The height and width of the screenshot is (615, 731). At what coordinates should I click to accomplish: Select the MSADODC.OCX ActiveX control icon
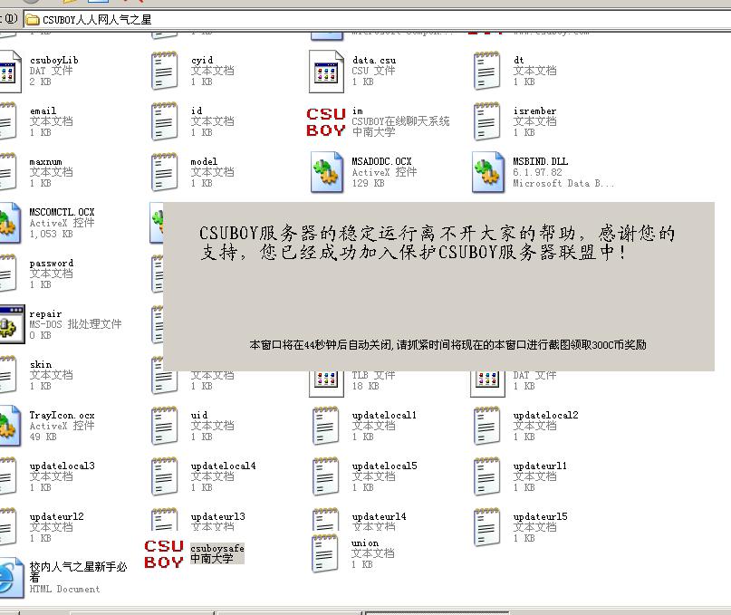[x=326, y=172]
